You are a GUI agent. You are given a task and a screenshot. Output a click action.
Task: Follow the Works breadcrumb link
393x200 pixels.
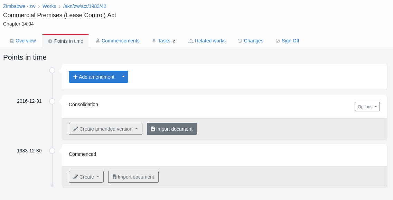point(49,6)
